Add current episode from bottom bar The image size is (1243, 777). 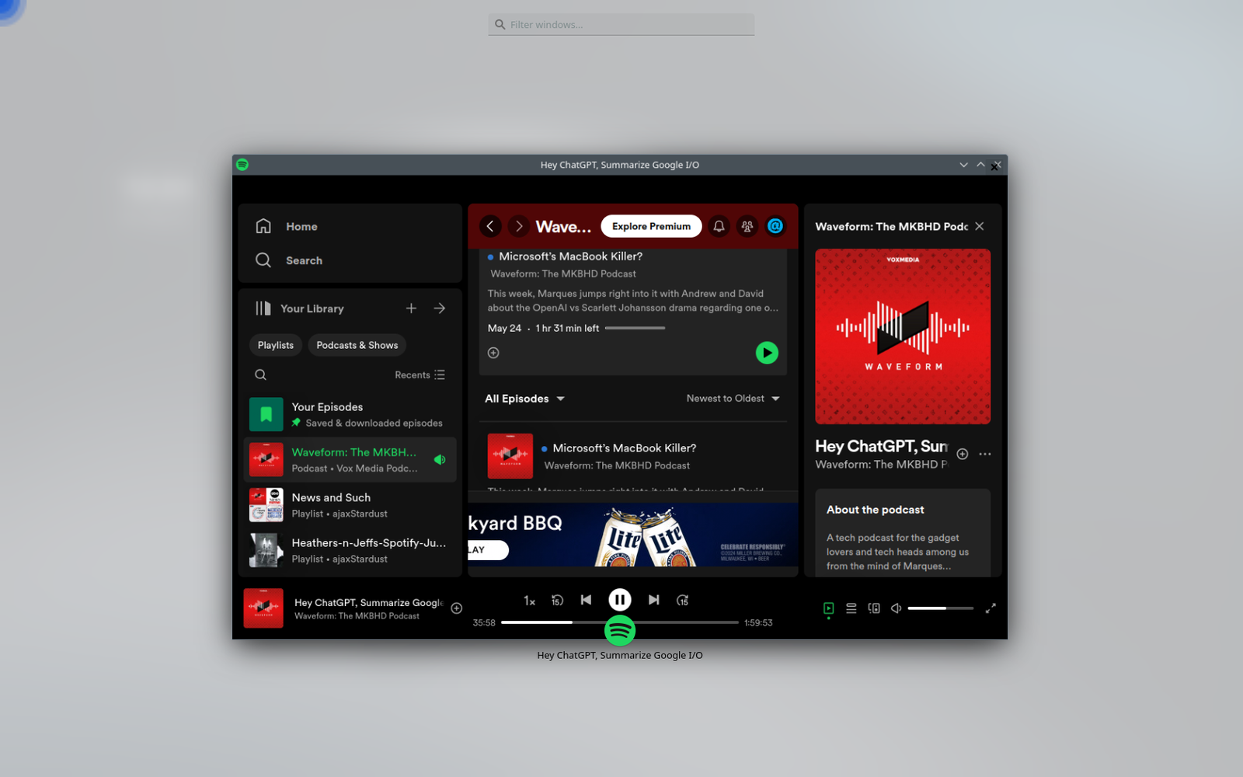tap(457, 608)
